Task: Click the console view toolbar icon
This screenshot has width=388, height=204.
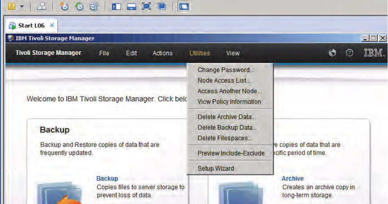Action: click(184, 6)
